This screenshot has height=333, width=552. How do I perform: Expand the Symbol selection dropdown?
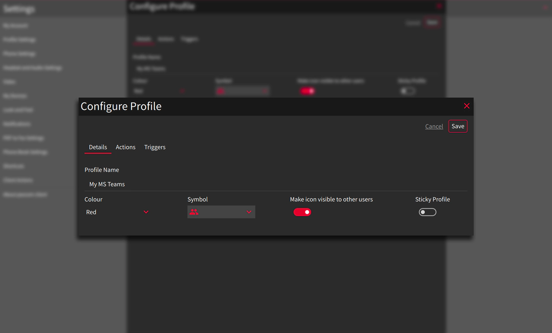[x=248, y=212]
